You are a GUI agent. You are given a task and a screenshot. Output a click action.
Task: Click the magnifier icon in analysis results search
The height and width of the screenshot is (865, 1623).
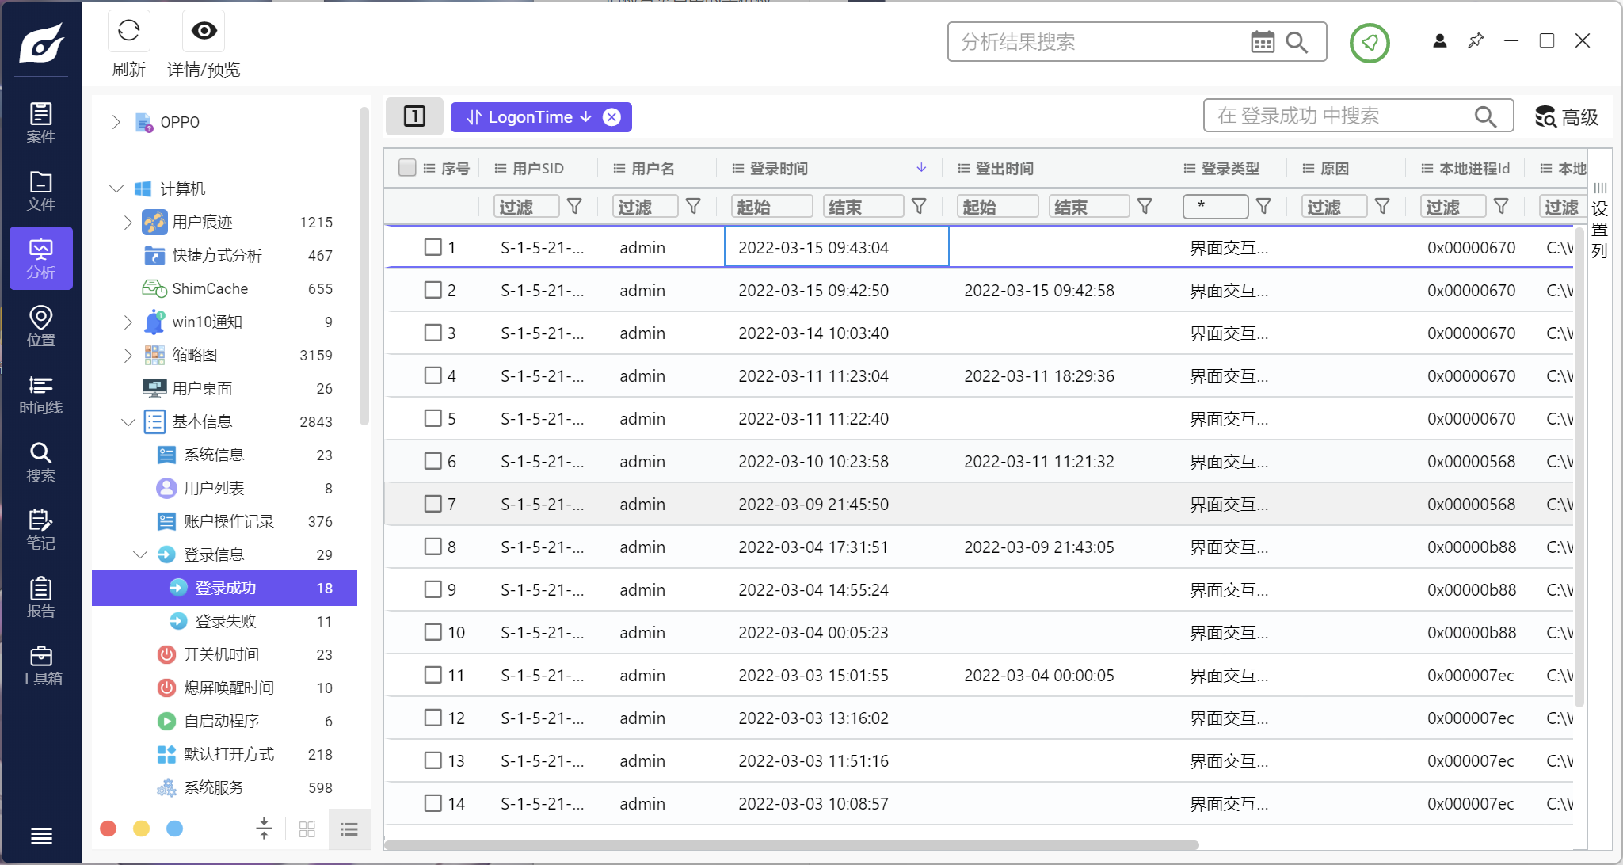pos(1297,42)
